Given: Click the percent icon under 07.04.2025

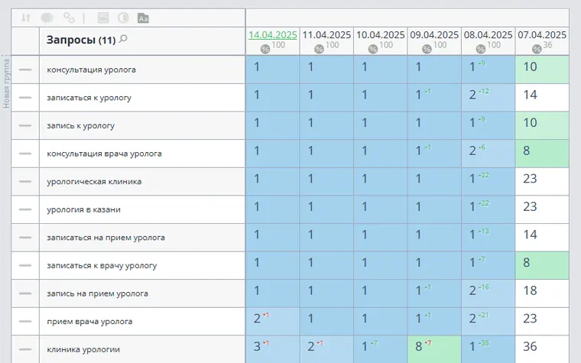Looking at the screenshot, I should point(537,48).
